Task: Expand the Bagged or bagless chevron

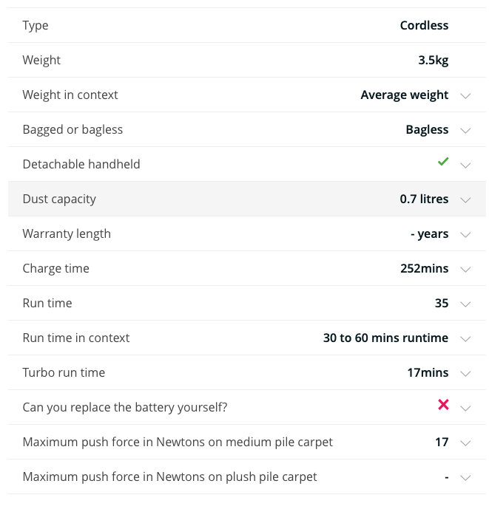Action: click(x=465, y=131)
